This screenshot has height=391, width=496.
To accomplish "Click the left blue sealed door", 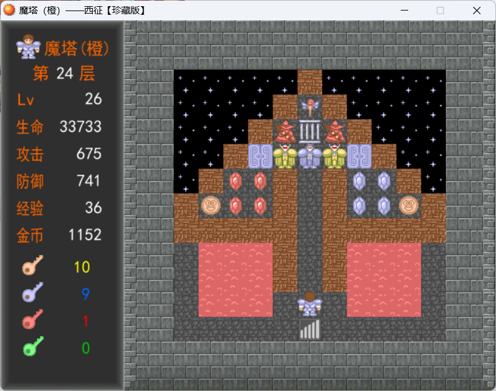I will point(260,156).
